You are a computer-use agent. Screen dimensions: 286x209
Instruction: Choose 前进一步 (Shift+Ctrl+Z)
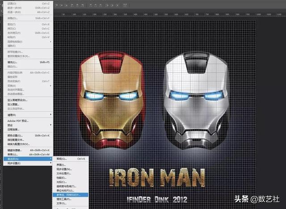28,8
